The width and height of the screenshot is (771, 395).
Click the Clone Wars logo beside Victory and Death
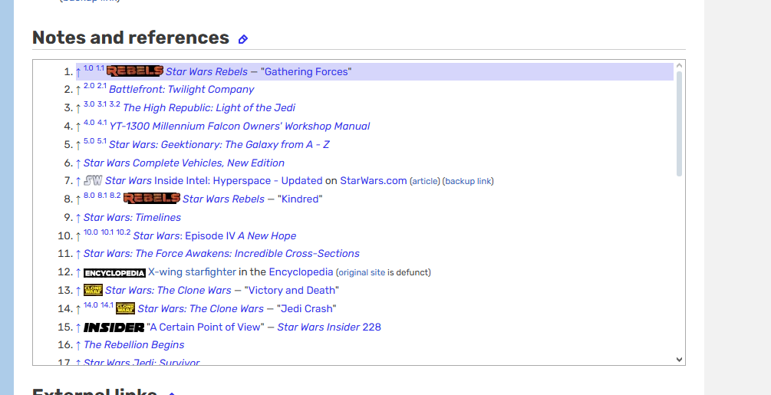click(93, 290)
